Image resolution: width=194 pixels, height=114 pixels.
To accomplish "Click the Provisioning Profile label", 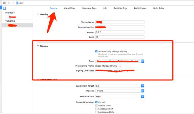I will tap(85, 66).
